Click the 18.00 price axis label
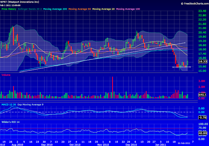This screenshot has height=146, width=209. (x=202, y=49)
